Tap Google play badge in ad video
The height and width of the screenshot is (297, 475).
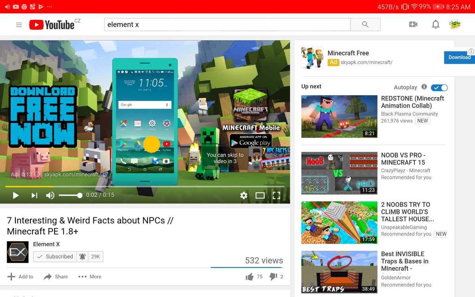pos(250,141)
